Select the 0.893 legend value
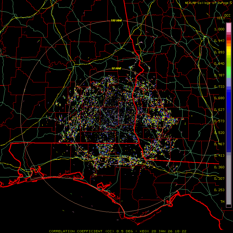The image size is (233, 233). point(219,52)
